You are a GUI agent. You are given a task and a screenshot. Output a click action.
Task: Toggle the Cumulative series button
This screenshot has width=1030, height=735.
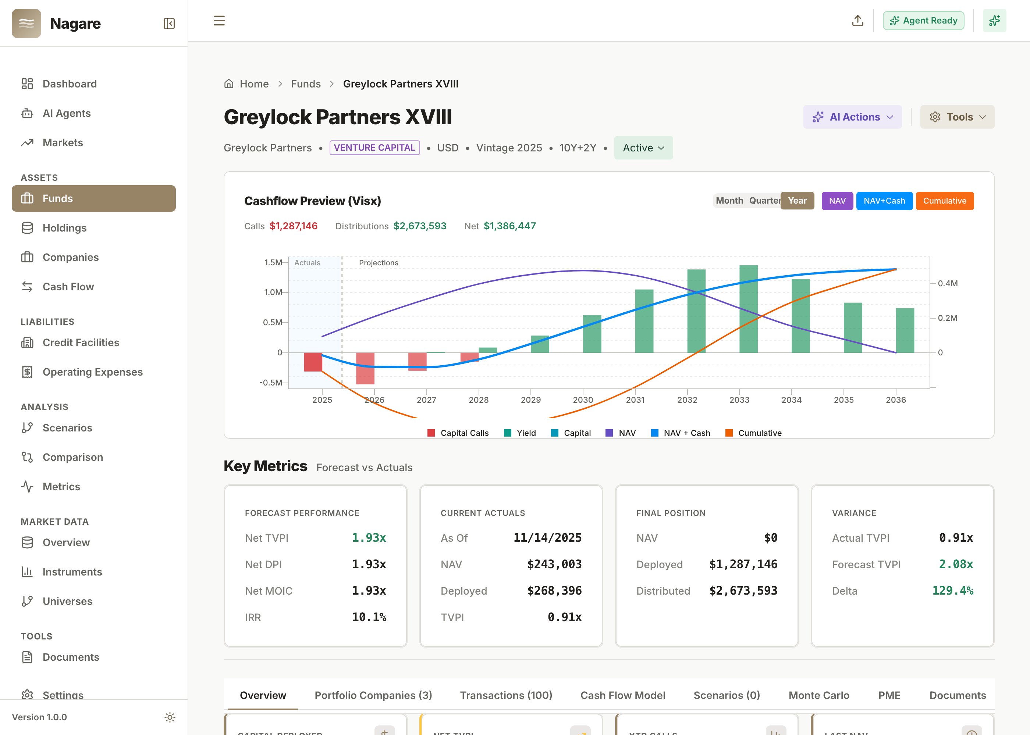pyautogui.click(x=944, y=201)
